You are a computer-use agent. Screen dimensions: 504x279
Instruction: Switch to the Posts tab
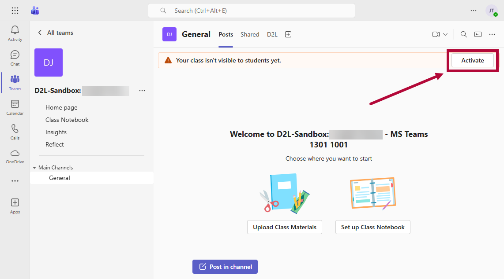click(x=226, y=34)
